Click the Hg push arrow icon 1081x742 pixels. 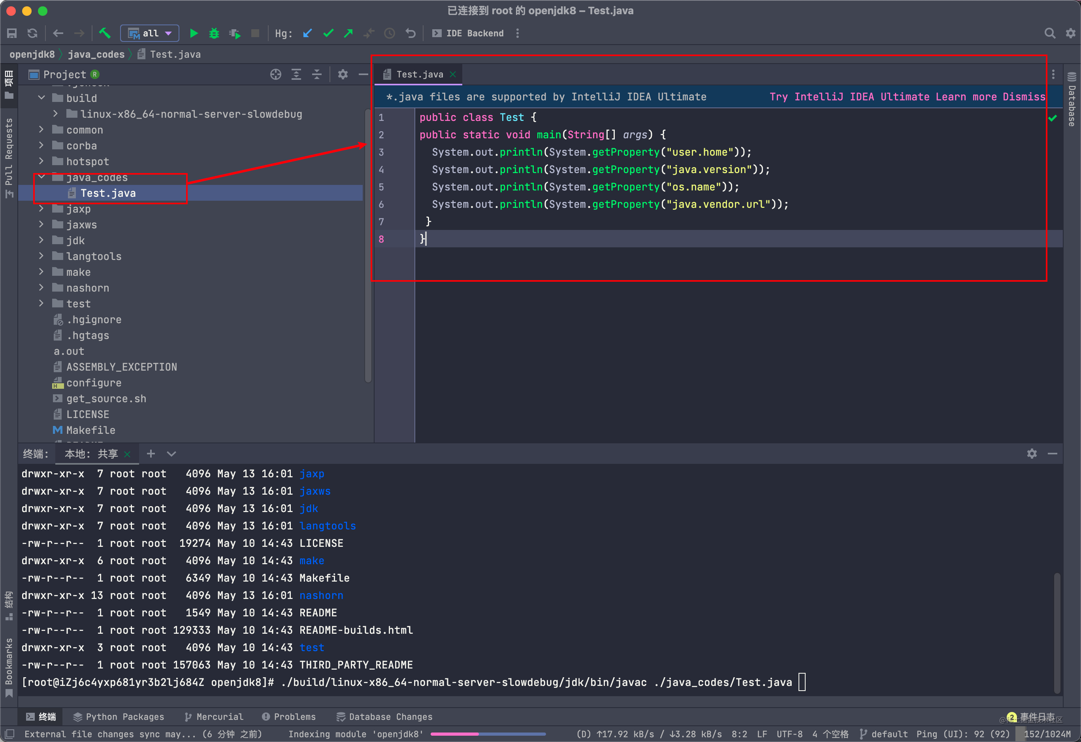tap(348, 33)
